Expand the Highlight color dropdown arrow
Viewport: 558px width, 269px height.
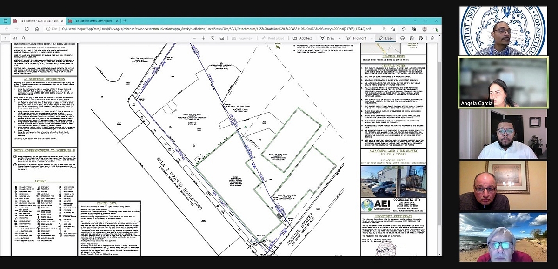372,38
